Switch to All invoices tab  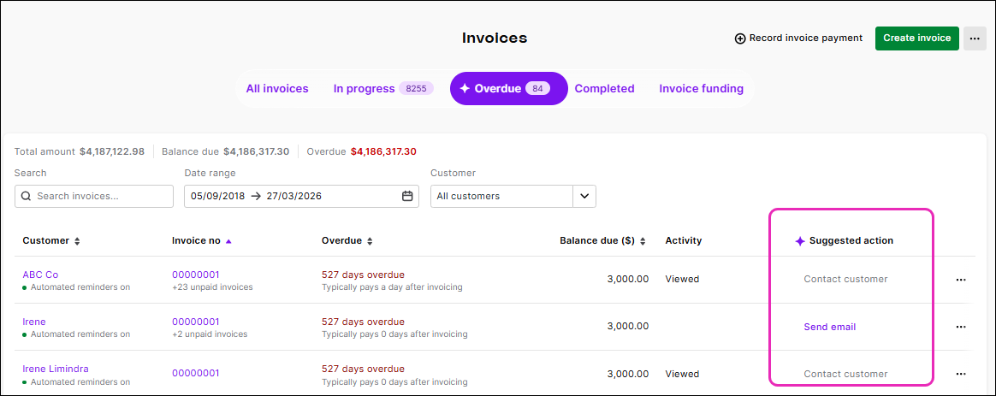point(277,89)
